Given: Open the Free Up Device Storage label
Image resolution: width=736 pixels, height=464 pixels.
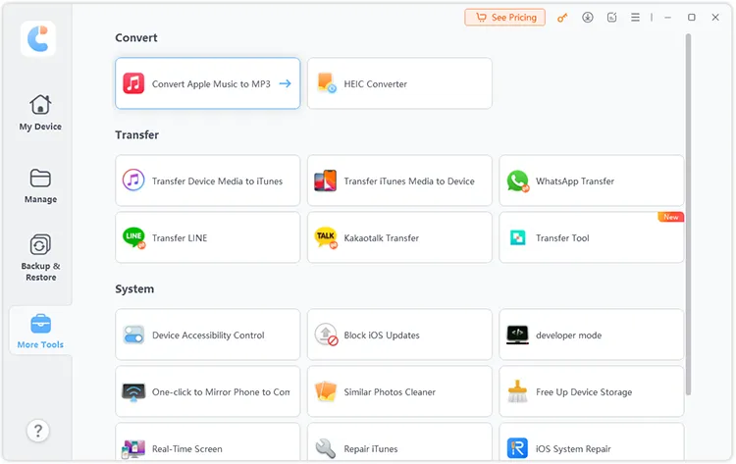Looking at the screenshot, I should tap(584, 391).
